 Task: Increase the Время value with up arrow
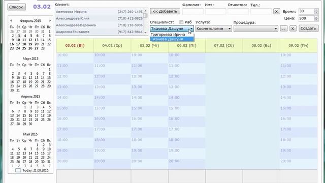pyautogui.click(x=316, y=10)
